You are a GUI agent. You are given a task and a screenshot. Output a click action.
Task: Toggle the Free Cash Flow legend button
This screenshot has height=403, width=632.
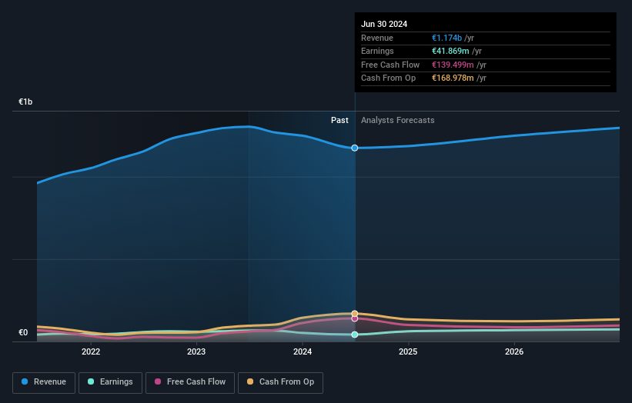(x=190, y=382)
